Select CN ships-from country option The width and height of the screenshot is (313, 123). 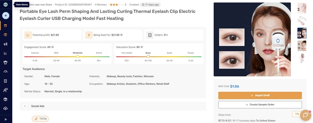click(297, 114)
